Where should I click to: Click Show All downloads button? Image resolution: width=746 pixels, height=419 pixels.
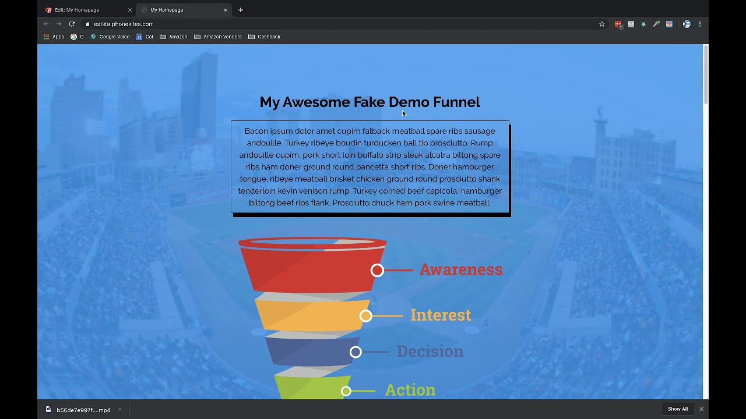click(678, 409)
